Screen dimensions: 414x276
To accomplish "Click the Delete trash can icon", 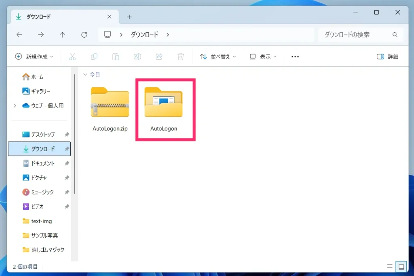I will [181, 57].
